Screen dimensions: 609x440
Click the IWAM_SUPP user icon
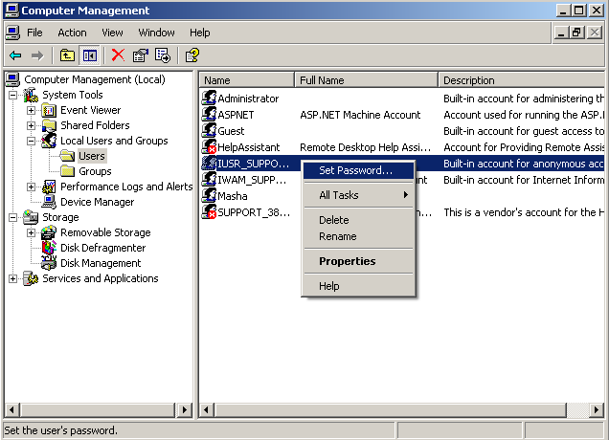(209, 179)
